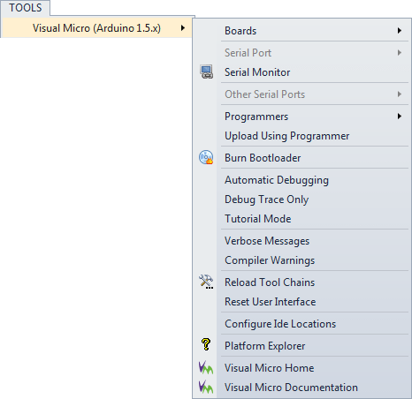
Task: Select Burn Bootloader menu item
Action: 301,158
